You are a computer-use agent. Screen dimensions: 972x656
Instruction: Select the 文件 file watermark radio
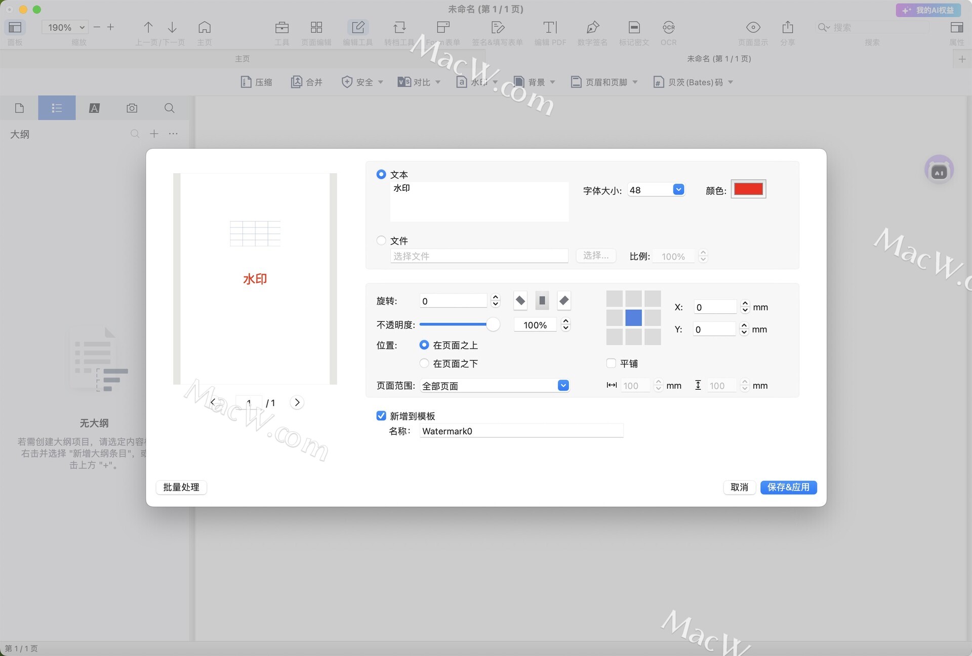coord(381,240)
